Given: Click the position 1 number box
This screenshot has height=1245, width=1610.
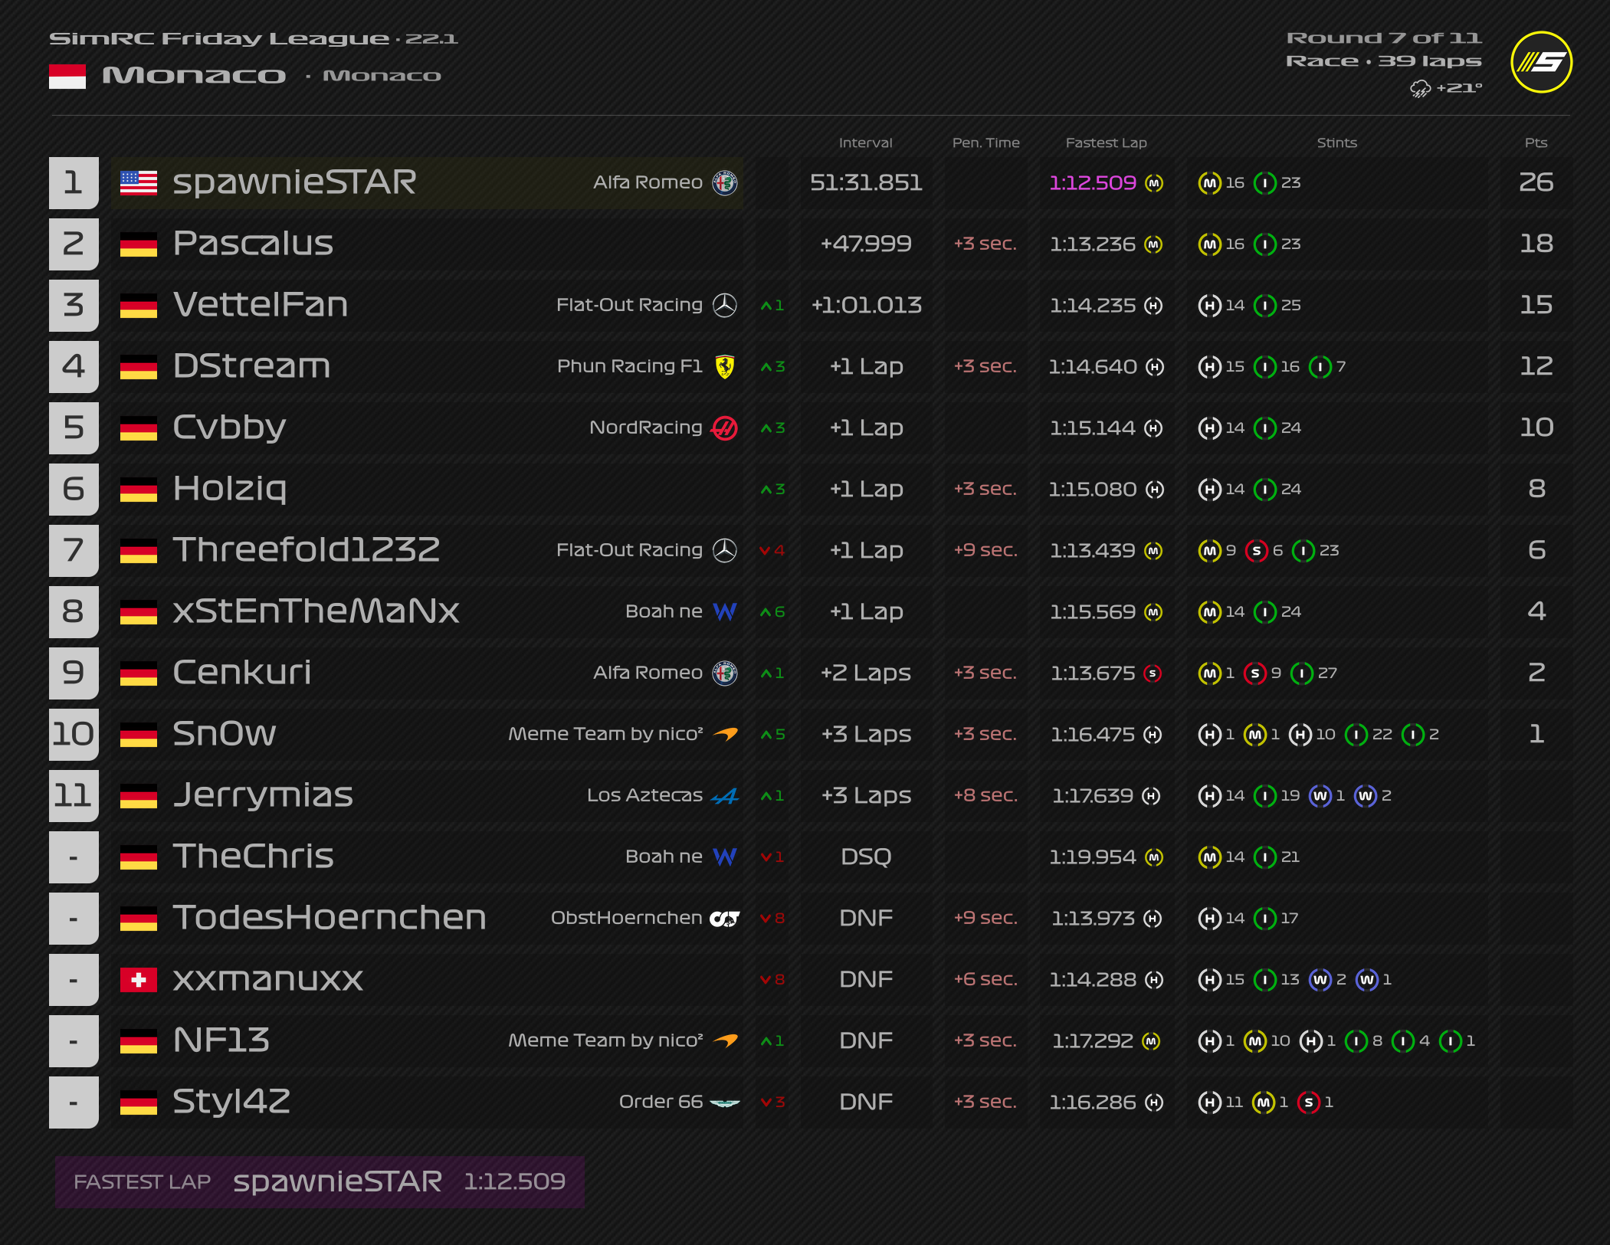Looking at the screenshot, I should [74, 182].
